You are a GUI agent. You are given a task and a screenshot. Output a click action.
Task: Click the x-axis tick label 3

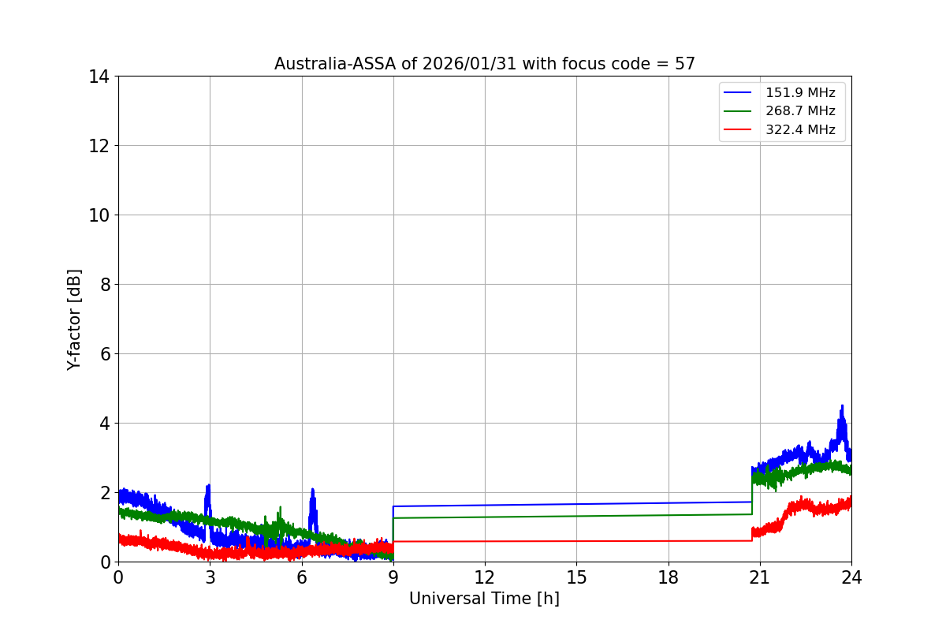pos(210,577)
